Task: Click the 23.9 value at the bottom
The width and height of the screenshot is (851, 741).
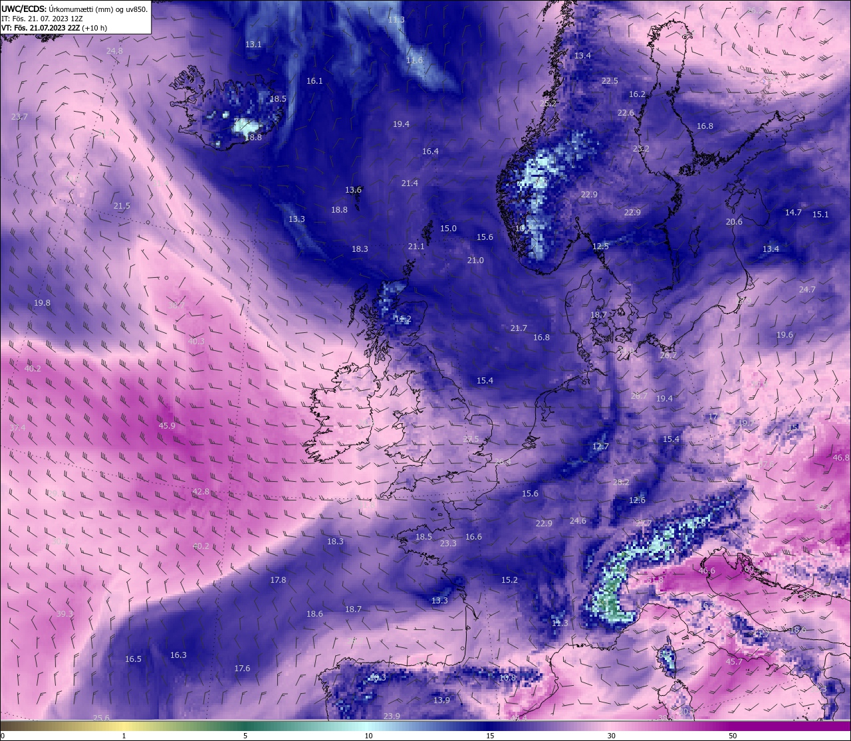Action: click(x=392, y=716)
